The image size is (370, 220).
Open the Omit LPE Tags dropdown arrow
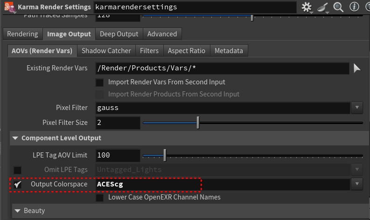(357, 170)
